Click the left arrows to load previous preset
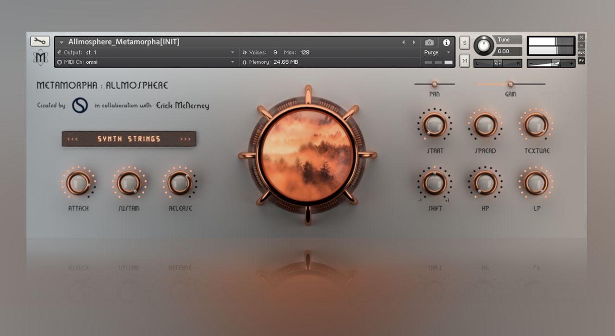This screenshot has width=615, height=336. (72, 139)
